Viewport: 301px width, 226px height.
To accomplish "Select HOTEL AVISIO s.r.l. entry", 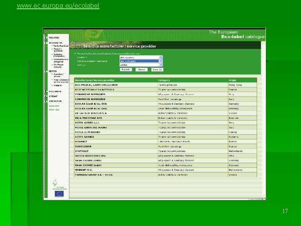I will pyautogui.click(x=166, y=123).
